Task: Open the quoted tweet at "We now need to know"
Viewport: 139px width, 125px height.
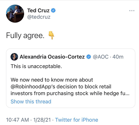Action: pos(52,80)
